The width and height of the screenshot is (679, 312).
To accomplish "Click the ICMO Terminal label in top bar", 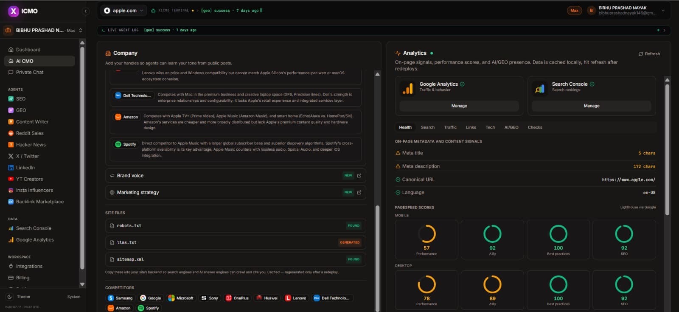I will (x=174, y=11).
